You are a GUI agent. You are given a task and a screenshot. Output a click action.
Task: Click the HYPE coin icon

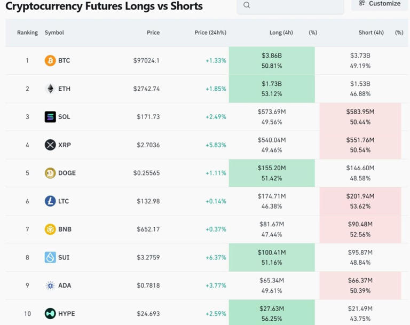50,313
